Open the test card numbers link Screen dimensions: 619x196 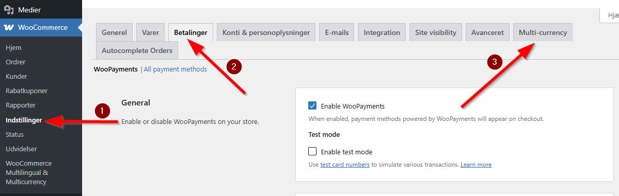[345, 165]
